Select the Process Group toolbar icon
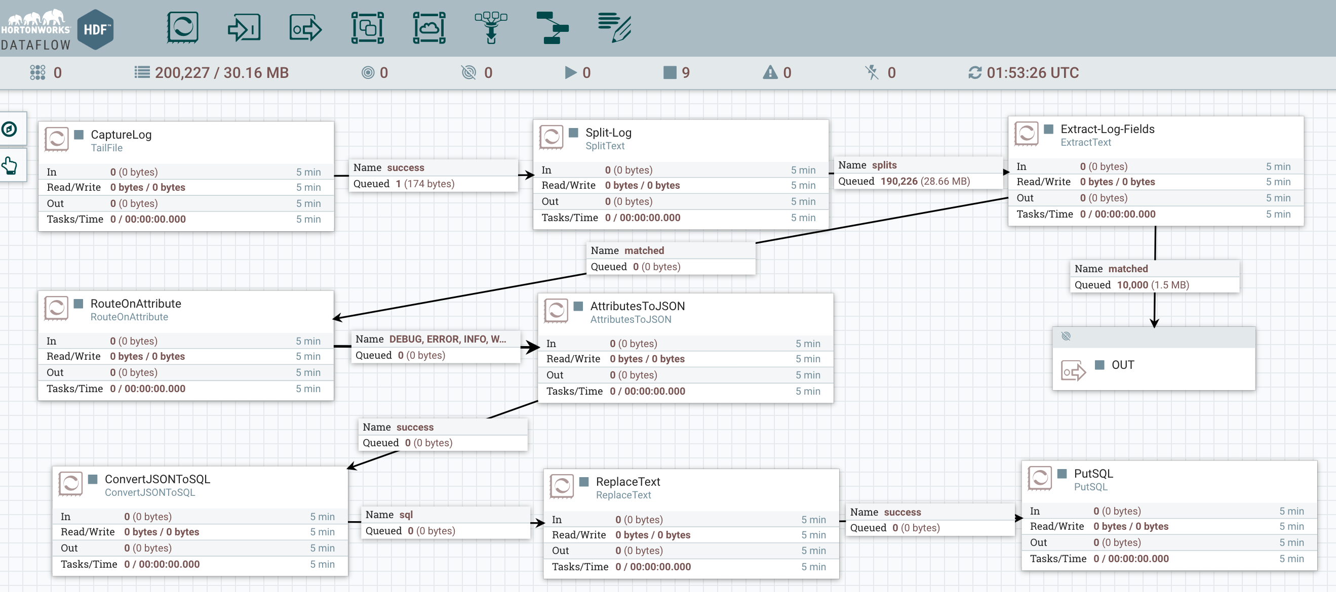The width and height of the screenshot is (1336, 592). (368, 27)
